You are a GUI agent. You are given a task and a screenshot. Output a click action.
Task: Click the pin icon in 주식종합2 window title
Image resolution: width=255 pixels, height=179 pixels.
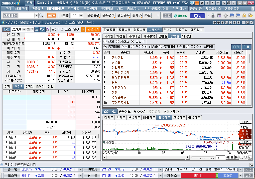click(x=234, y=23)
